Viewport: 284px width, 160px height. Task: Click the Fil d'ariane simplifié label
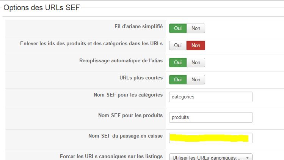point(136,27)
